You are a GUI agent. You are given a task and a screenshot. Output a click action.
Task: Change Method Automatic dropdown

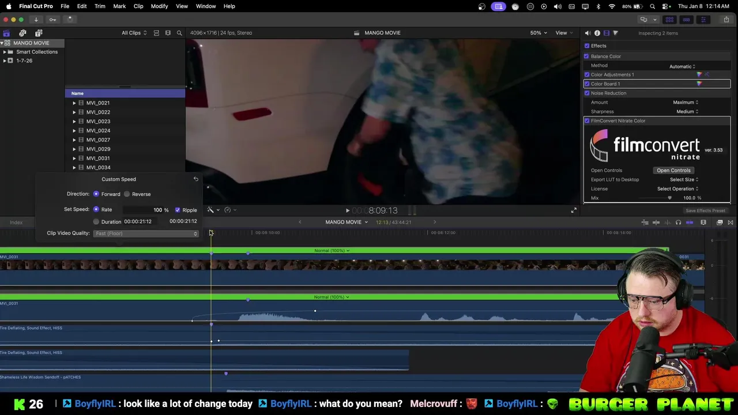pyautogui.click(x=683, y=66)
